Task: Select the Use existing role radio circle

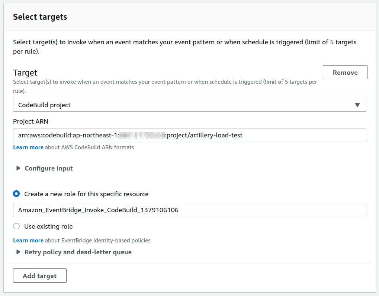Action: click(x=16, y=226)
